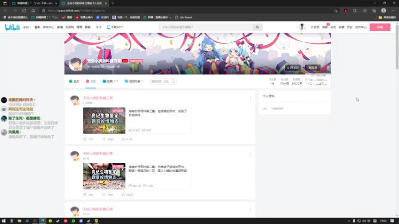The image size is (399, 224).
Task: Open the user avatar in top navigation
Action: (302, 27)
